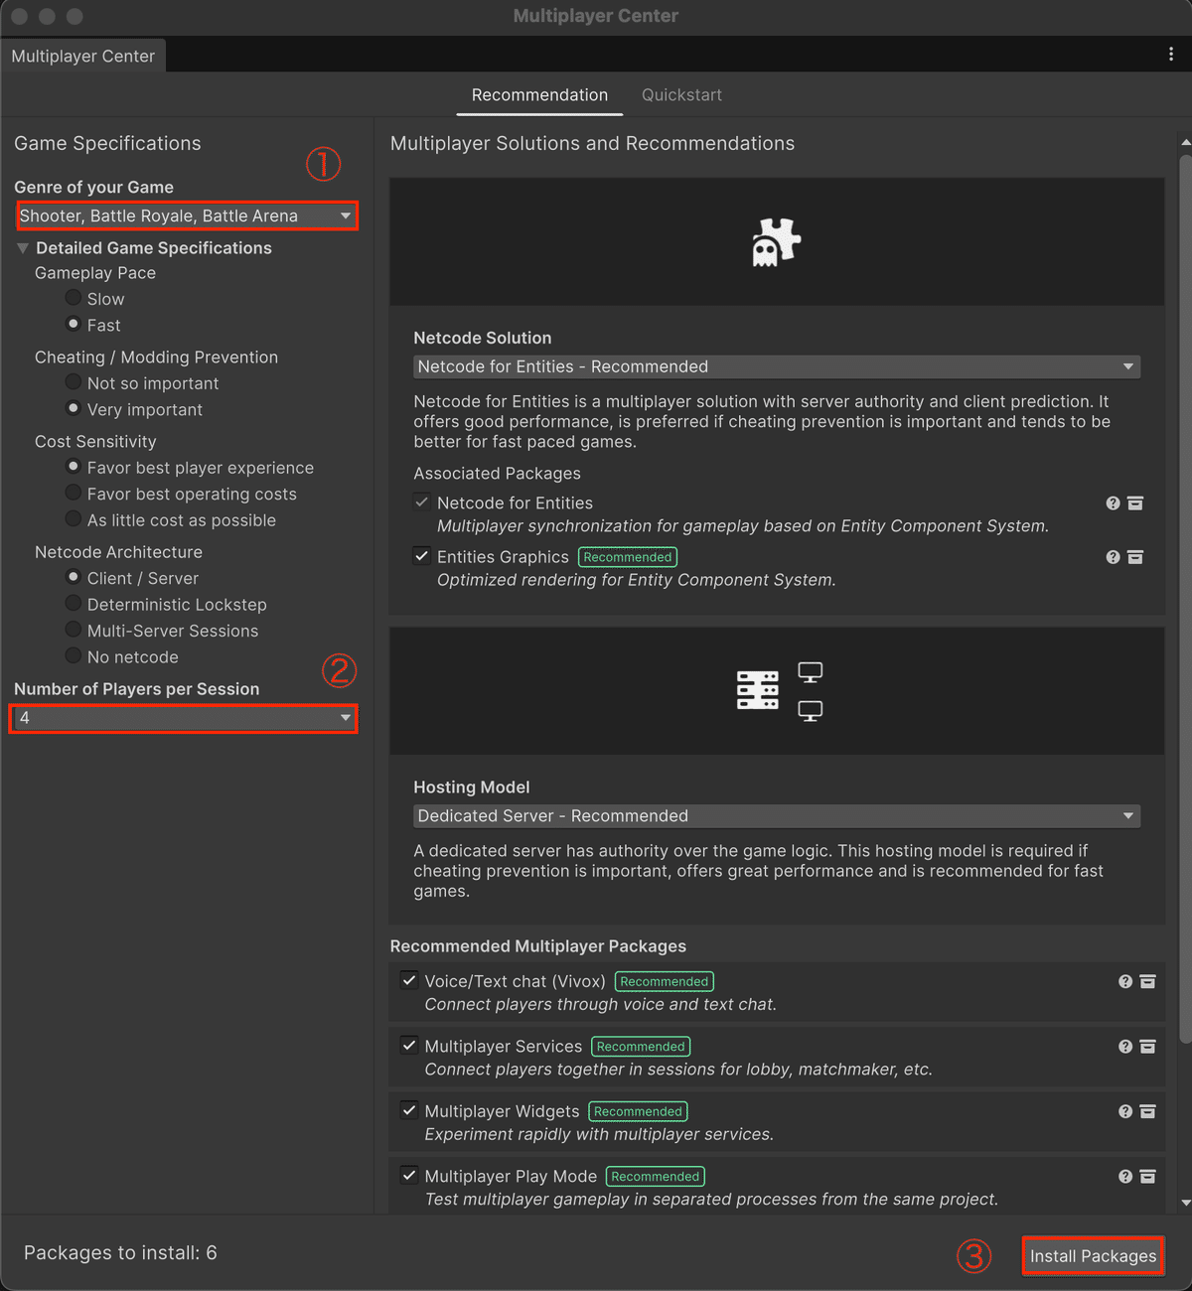Click the package icon next to Voice/Text chat (Vivox)

point(1147,980)
